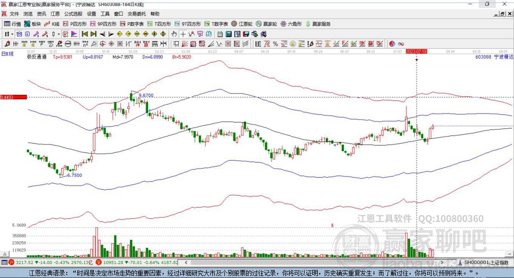Screen dimensions: 514x278
Task: Open the 帮助 menu
Action: 155,14
